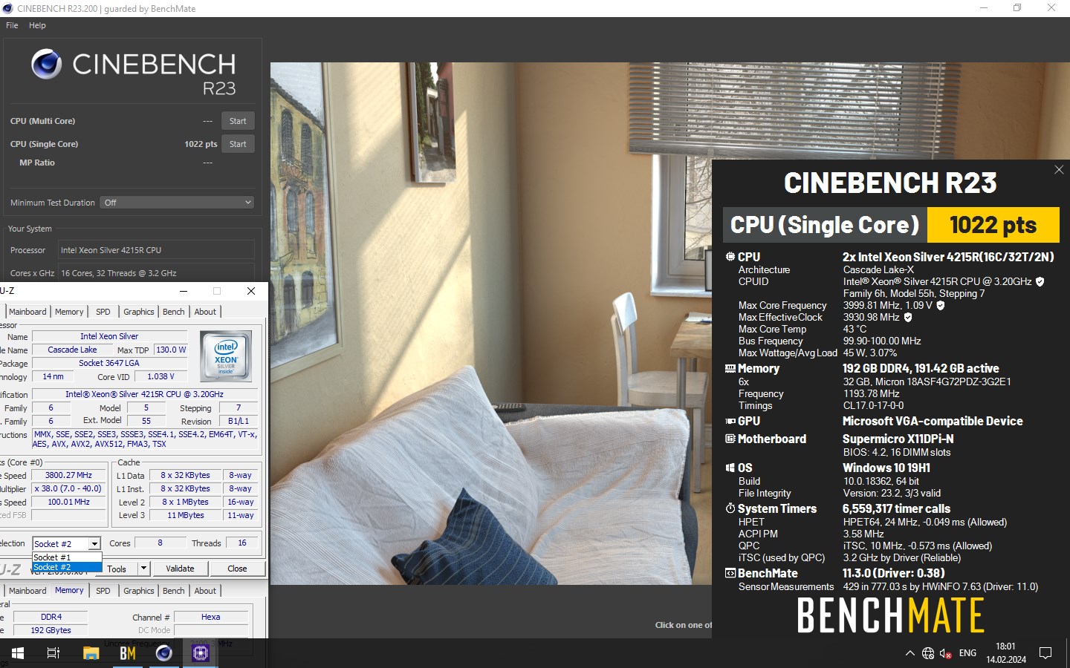Click the Hexa channel value in Memory tab

211,617
